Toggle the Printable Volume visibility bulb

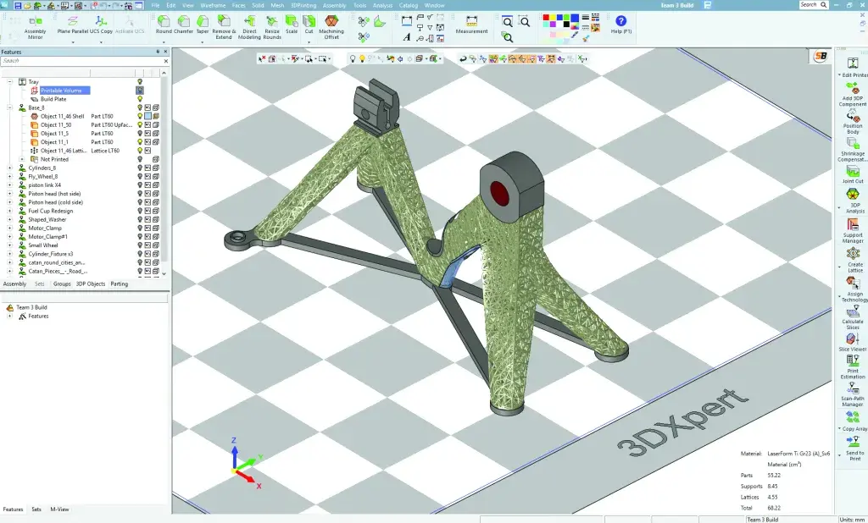(x=139, y=91)
